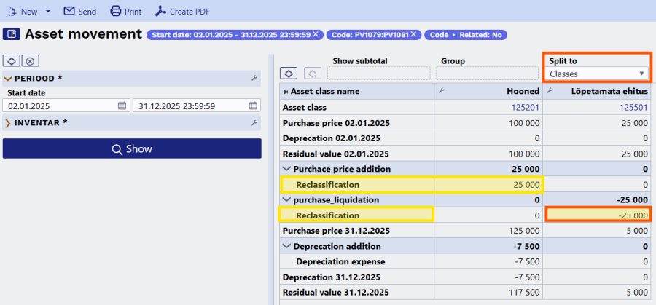Click Residual value 31.12.2025 value 5 000
656x305 pixels.
tap(637, 292)
